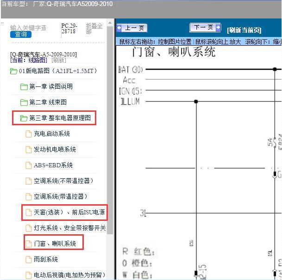Screen dimensions: 282x280
Task: Click open folder icon of 第三章
Action: click(x=24, y=118)
